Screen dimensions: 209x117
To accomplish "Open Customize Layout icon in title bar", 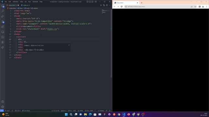I will point(96,2).
